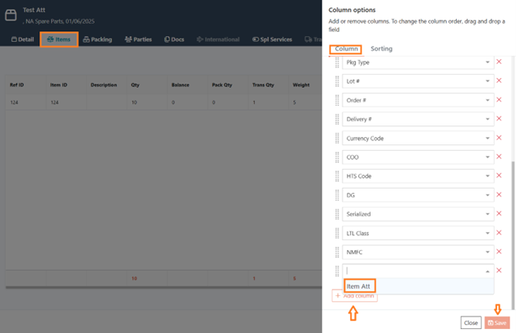Screen dimensions: 516x333
Task: Open the Detail tab
Action: (x=22, y=39)
